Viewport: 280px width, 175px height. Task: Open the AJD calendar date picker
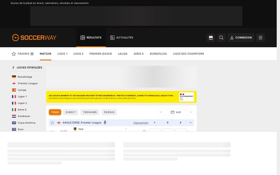[176, 112]
